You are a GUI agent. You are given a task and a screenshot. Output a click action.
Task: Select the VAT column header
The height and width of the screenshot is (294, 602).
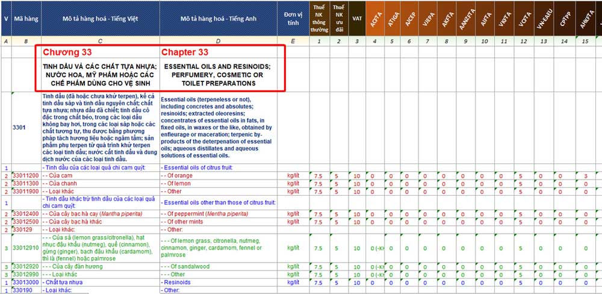(357, 19)
